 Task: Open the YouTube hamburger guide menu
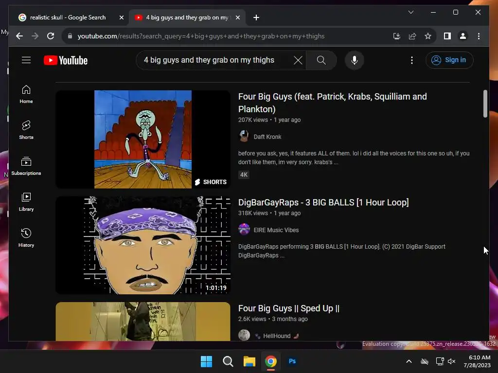click(x=26, y=60)
